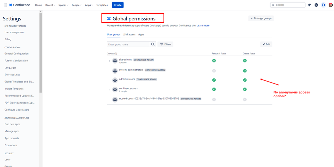The height and width of the screenshot is (167, 334).
Task: Open Recommended Updates Email in sidebar
Action: coord(19,96)
